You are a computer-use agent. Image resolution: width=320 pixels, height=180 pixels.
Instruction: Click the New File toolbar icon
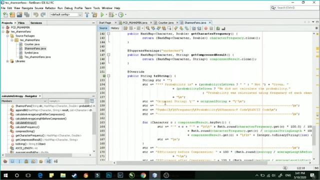[x=5, y=14]
